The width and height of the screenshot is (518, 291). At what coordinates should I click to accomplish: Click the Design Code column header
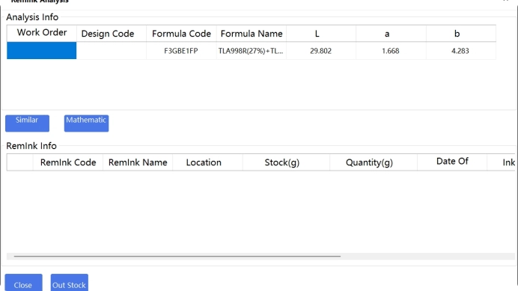point(112,34)
